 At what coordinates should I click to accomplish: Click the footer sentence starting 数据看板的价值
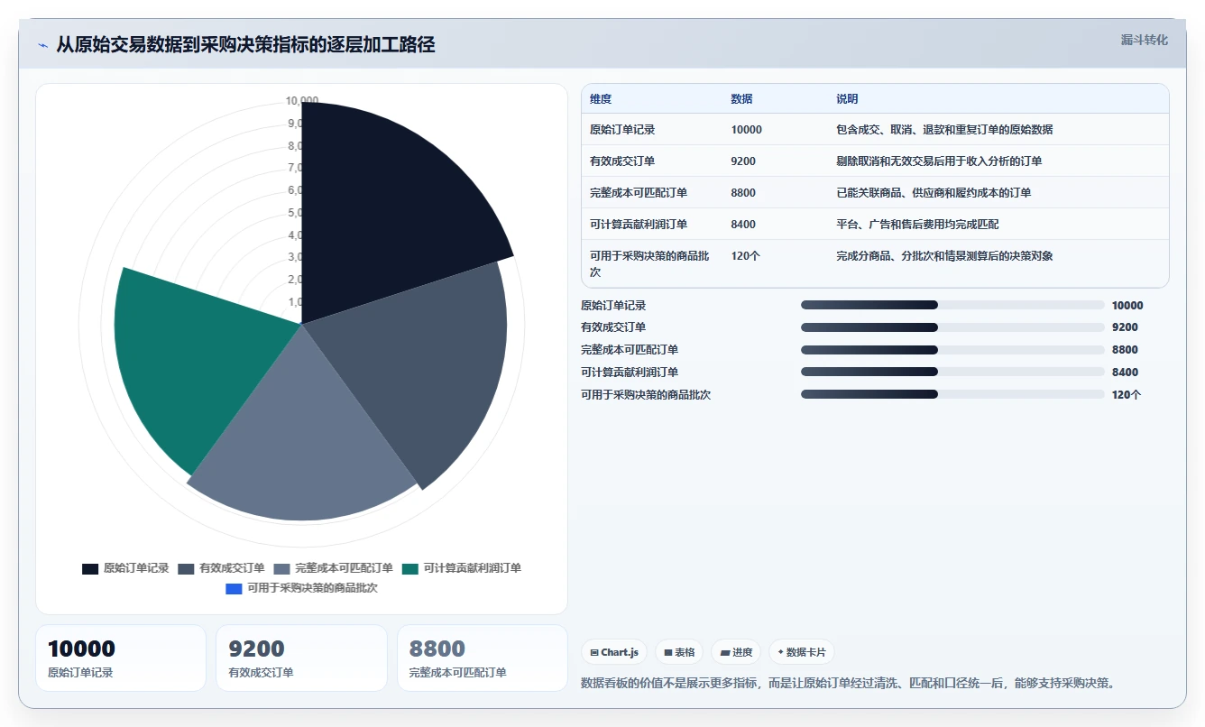pyautogui.click(x=849, y=683)
